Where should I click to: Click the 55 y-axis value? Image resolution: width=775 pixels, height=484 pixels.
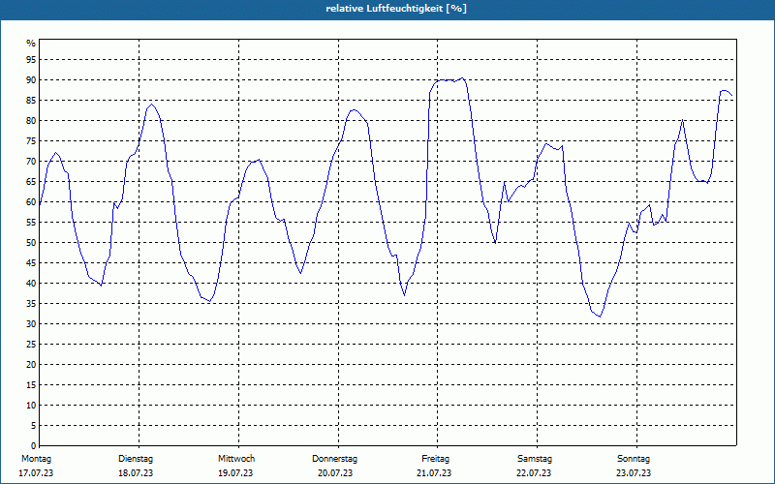click(31, 223)
